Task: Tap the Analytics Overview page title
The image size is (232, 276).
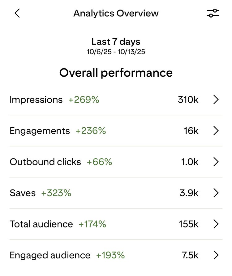Action: coord(116,13)
